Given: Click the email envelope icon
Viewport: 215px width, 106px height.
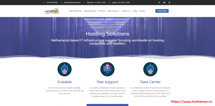Looking at the screenshot, I should 61,2.
